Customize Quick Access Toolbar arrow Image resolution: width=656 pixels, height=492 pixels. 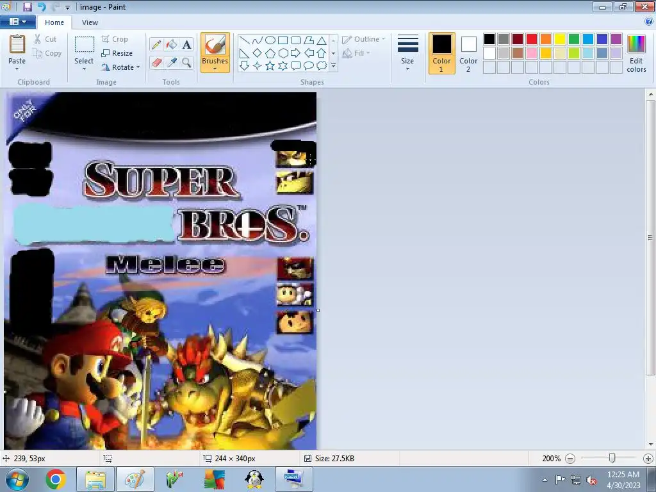(67, 7)
